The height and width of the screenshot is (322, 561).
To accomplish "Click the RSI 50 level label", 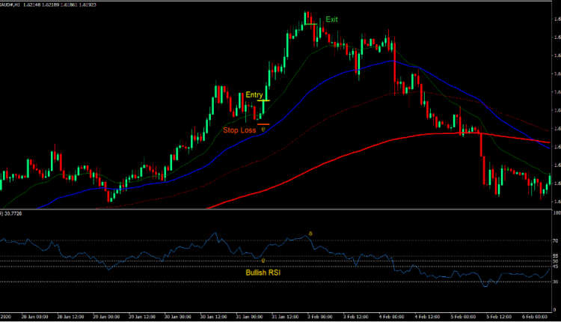I will coord(556,261).
